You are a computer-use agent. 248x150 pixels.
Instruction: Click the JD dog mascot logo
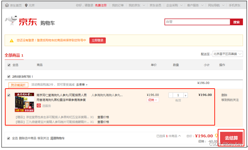point(11,20)
